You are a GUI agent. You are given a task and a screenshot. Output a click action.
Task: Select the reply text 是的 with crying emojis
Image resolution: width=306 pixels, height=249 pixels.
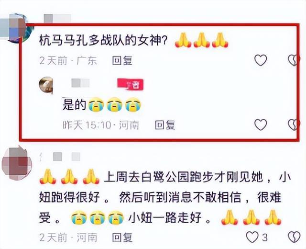(101, 104)
